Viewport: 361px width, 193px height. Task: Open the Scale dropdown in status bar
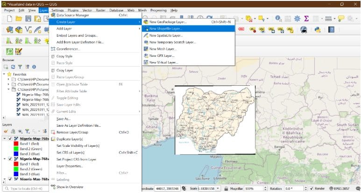tap(218, 188)
